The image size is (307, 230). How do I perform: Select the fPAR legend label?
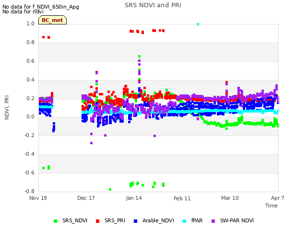tap(197, 220)
